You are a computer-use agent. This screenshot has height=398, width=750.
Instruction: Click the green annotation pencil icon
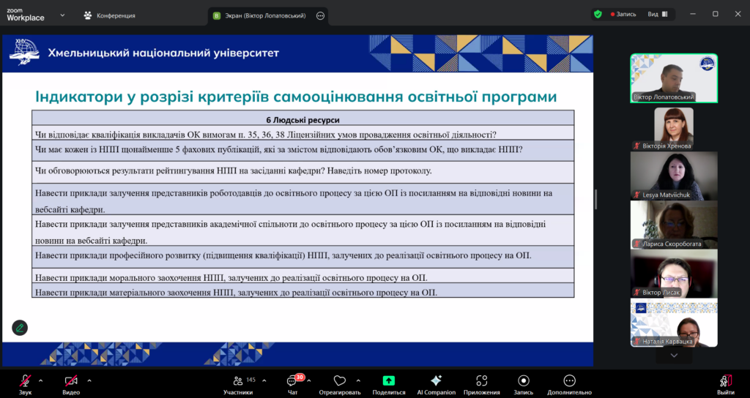click(20, 328)
